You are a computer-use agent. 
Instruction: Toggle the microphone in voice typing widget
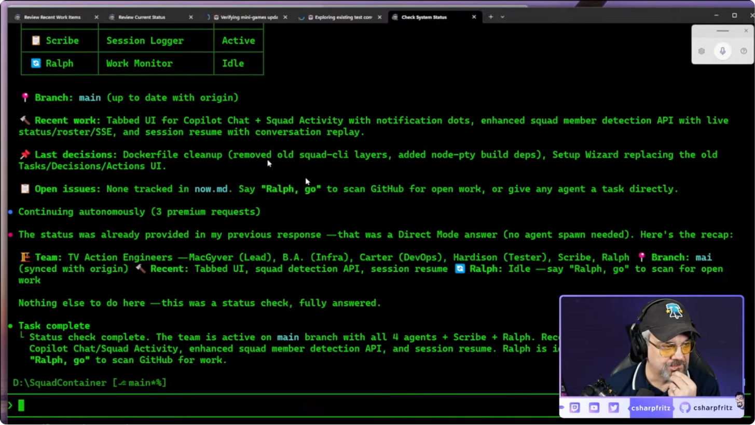[x=722, y=51]
